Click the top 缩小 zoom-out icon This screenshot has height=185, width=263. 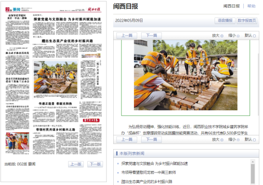point(238,36)
